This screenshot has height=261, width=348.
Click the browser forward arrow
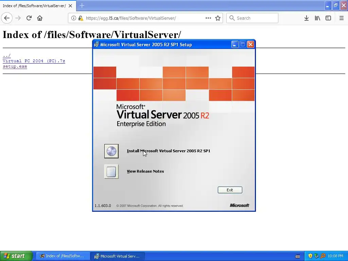18,18
